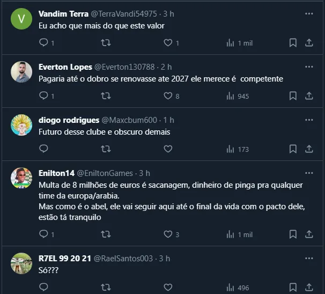Open the @EniltonGames handle link
Viewport: 325px width, 294px height.
click(106, 173)
